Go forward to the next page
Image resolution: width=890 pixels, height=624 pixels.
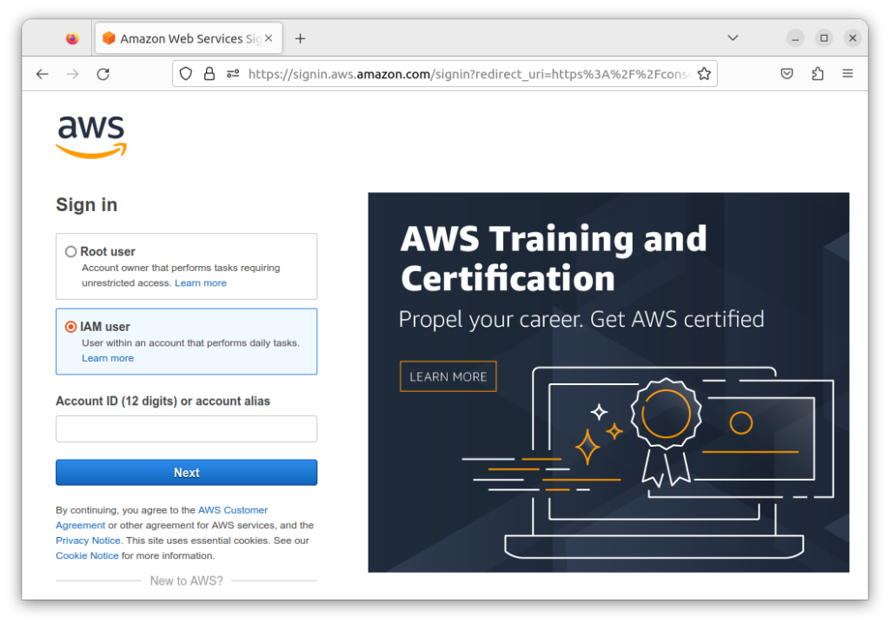click(x=73, y=74)
